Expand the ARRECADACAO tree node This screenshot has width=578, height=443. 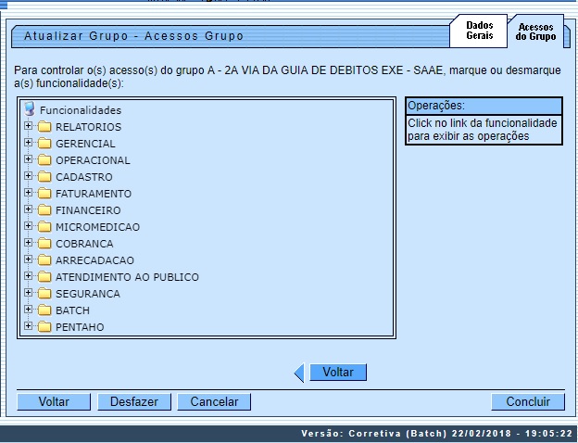[x=28, y=259]
